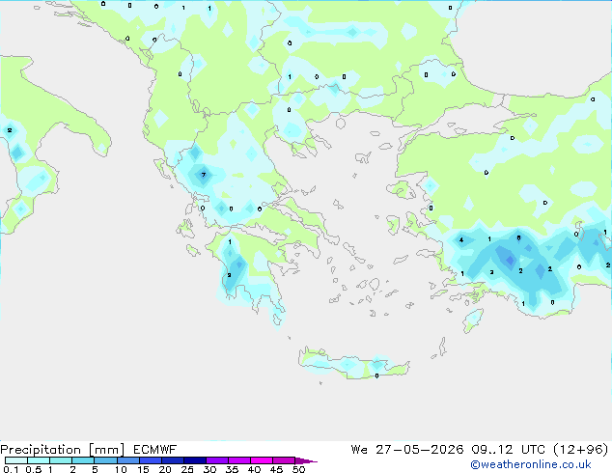Click the 30–35 mm purple legend swatch
Image resolution: width=612 pixels, height=473 pixels.
216,460
